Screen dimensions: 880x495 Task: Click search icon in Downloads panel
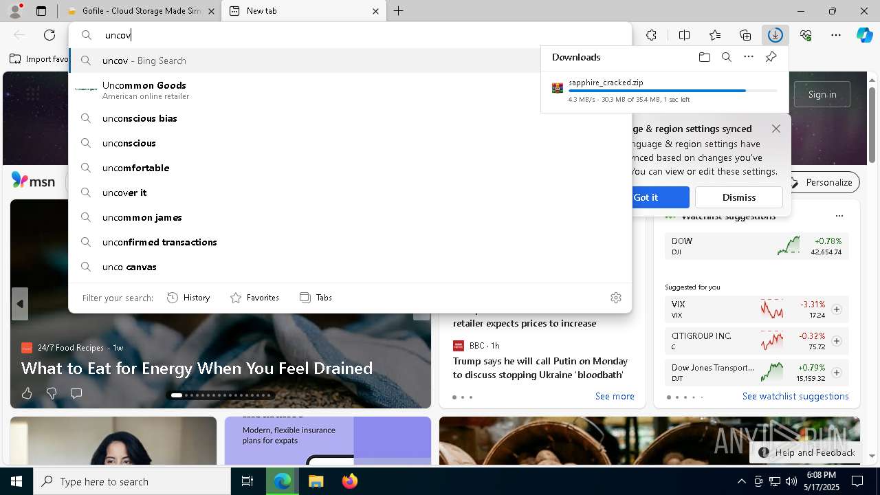point(727,57)
